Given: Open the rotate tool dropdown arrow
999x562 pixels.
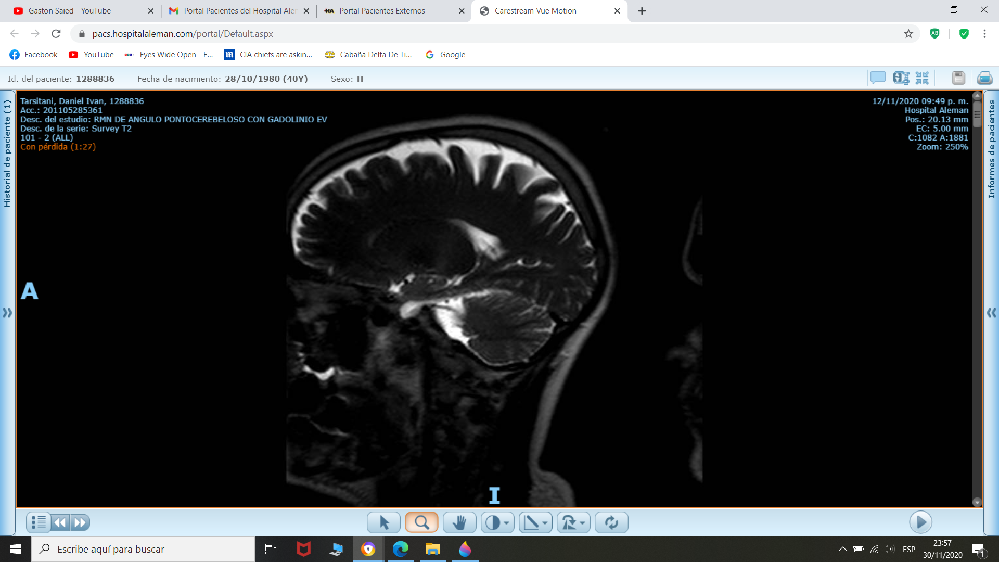Looking at the screenshot, I should (583, 523).
